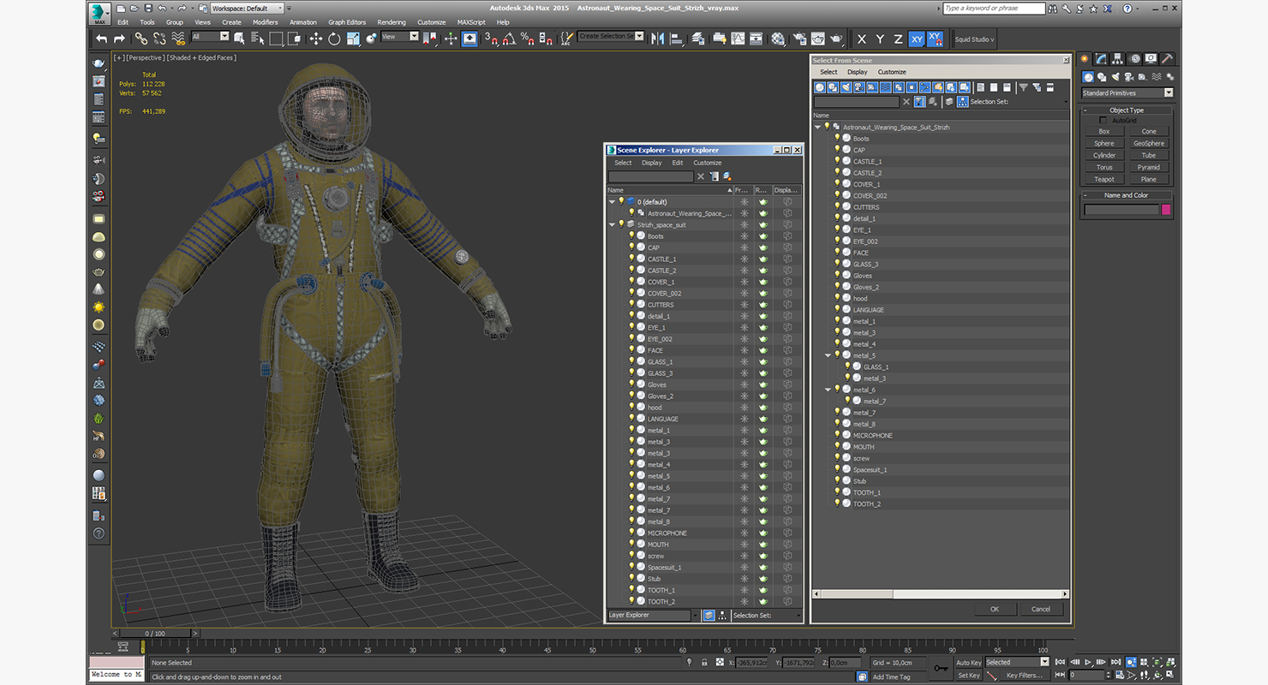Open Workspace: Default dropdown
The height and width of the screenshot is (685, 1268).
247,8
